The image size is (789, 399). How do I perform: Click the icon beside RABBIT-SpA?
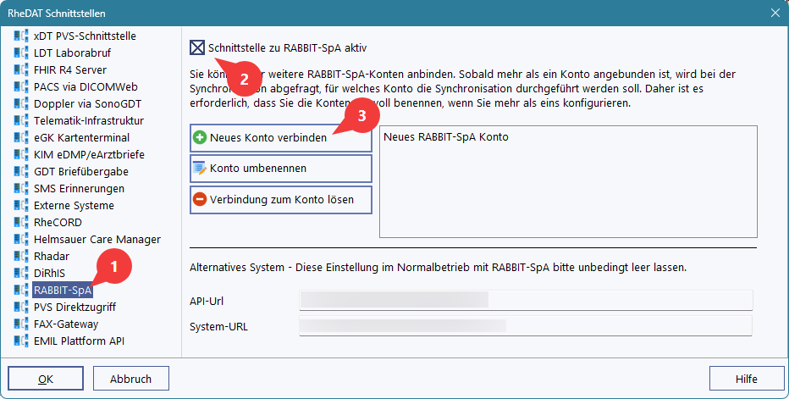21,291
